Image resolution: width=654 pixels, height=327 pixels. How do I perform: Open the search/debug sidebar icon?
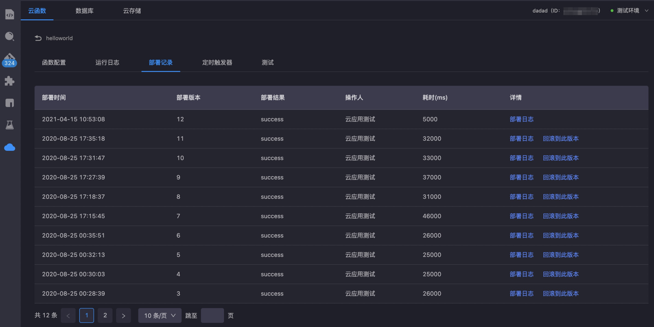pos(10,36)
